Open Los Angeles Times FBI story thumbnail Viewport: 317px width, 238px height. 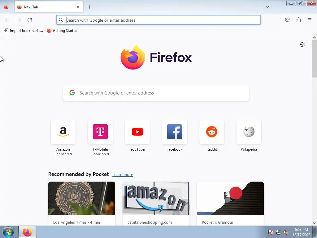point(82,198)
